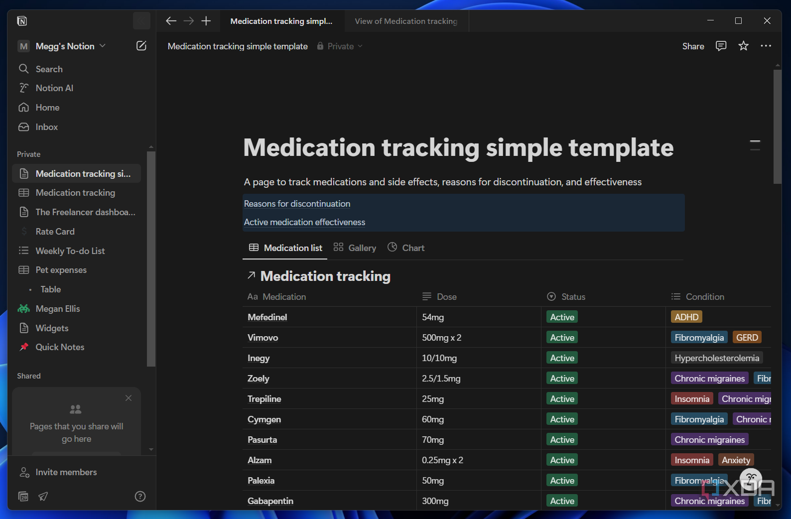
Task: Open Medication tracking page in sidebar
Action: (77, 193)
